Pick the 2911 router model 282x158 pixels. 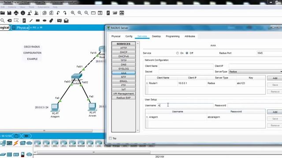(x=63, y=144)
